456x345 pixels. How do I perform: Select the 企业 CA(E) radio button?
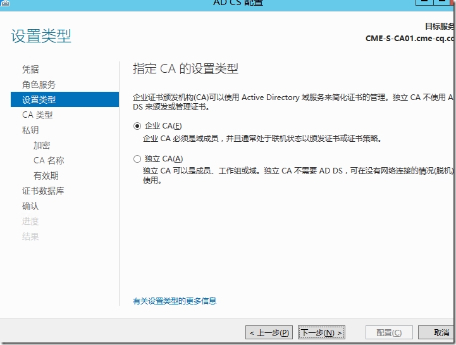coord(137,126)
